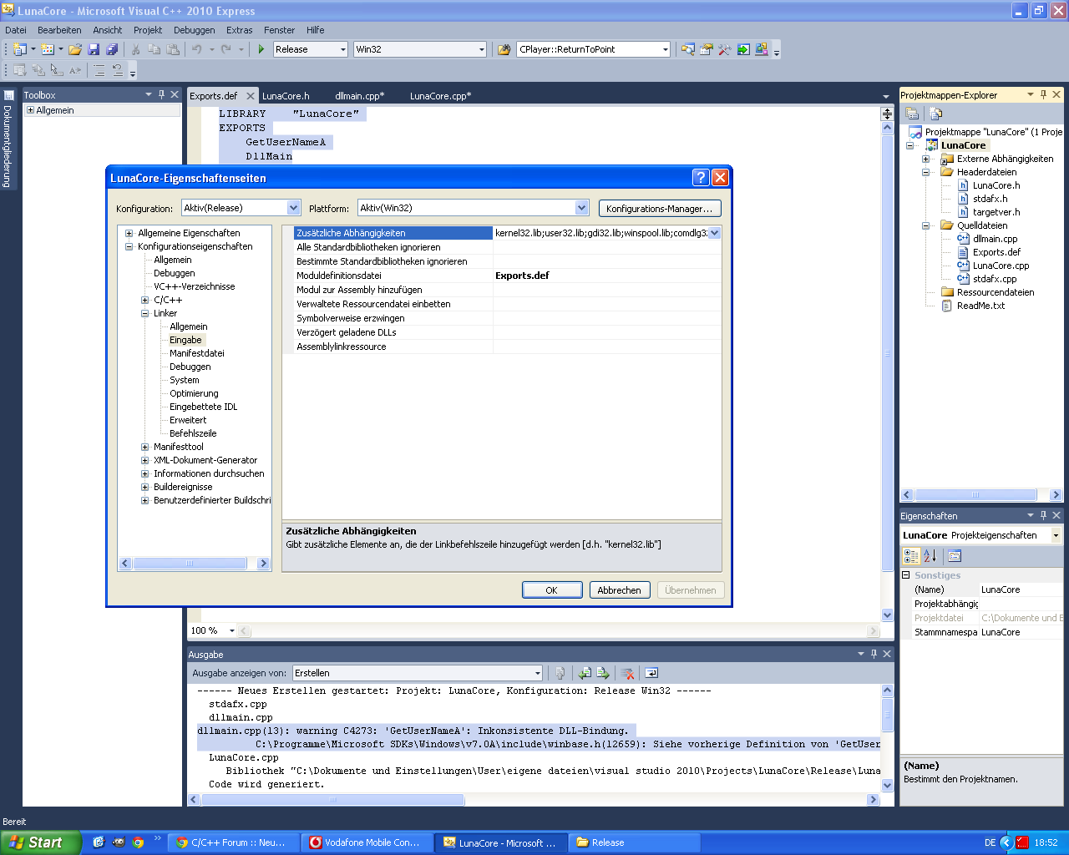Toggle auto-hide pin on Projektmappen-Explorer

click(1043, 94)
